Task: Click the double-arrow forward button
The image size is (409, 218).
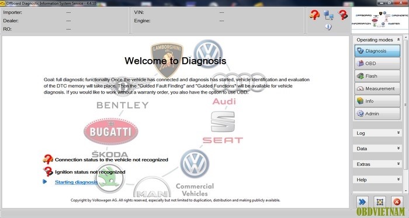Action: [x=362, y=202]
